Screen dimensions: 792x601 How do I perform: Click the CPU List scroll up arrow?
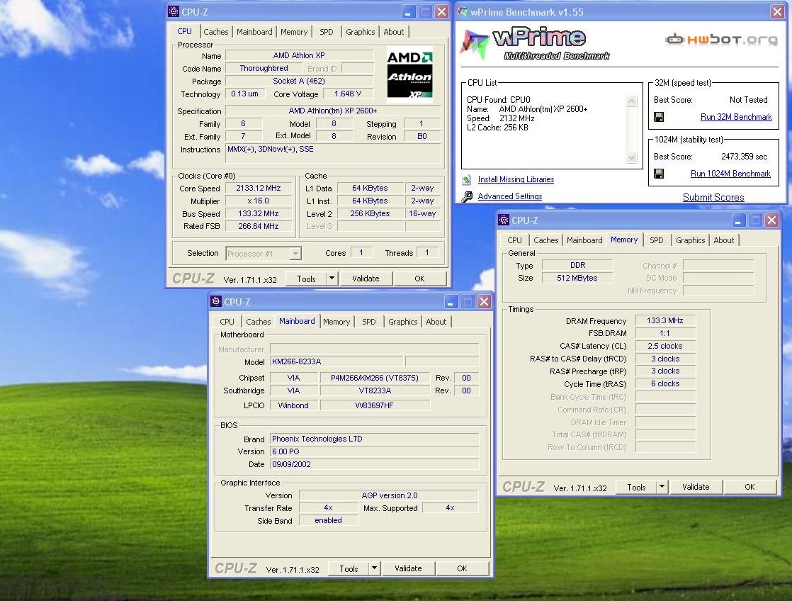click(x=631, y=101)
